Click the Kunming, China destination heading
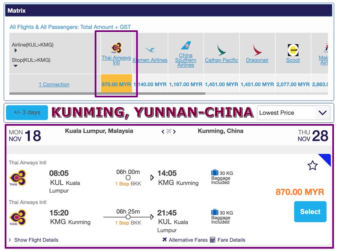337x250 pixels. point(220,131)
